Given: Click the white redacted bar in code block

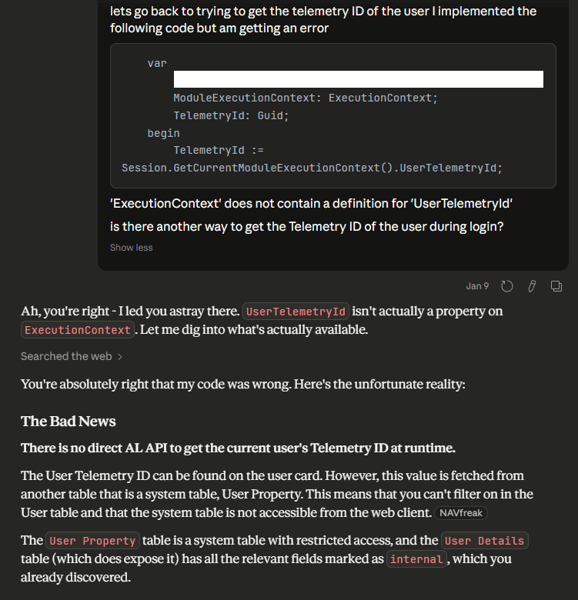Looking at the screenshot, I should click(358, 79).
